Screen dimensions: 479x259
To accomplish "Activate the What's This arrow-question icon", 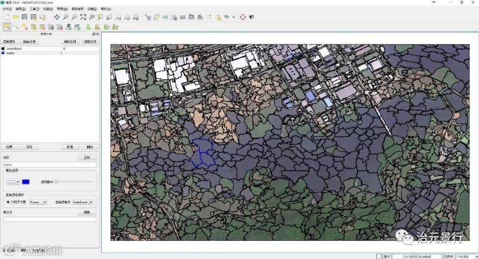I will pos(251,17).
